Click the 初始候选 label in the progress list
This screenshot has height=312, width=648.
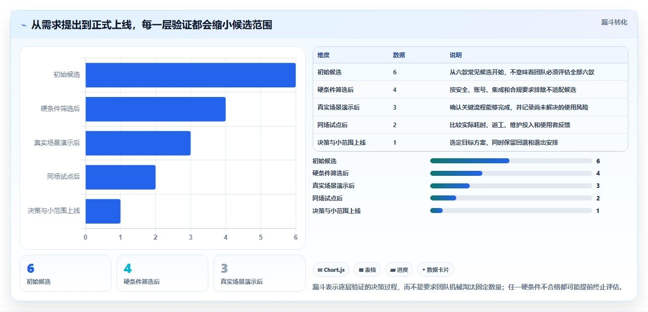click(325, 161)
